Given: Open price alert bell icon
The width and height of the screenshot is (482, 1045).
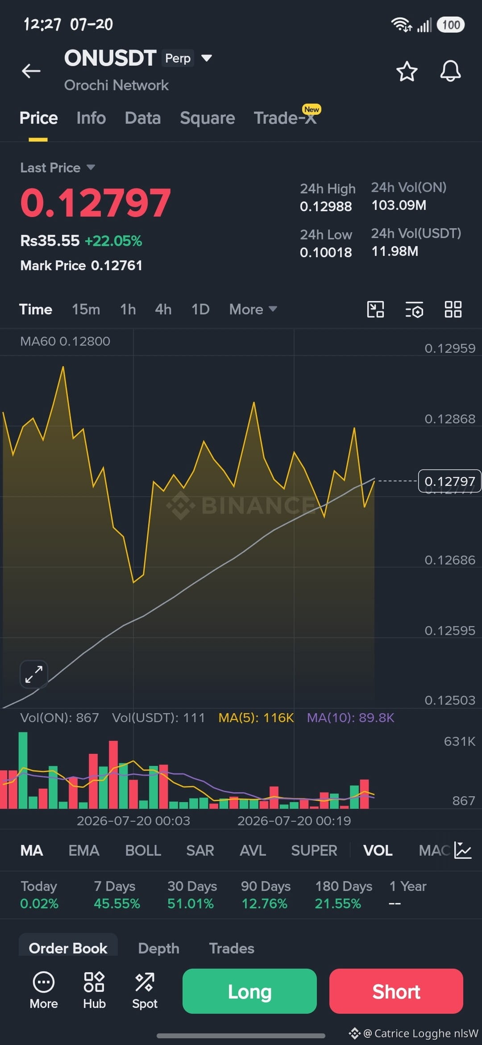Looking at the screenshot, I should [x=450, y=71].
